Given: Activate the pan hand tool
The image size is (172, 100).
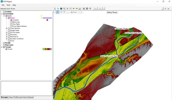Looking at the screenshot, I should [58, 9].
